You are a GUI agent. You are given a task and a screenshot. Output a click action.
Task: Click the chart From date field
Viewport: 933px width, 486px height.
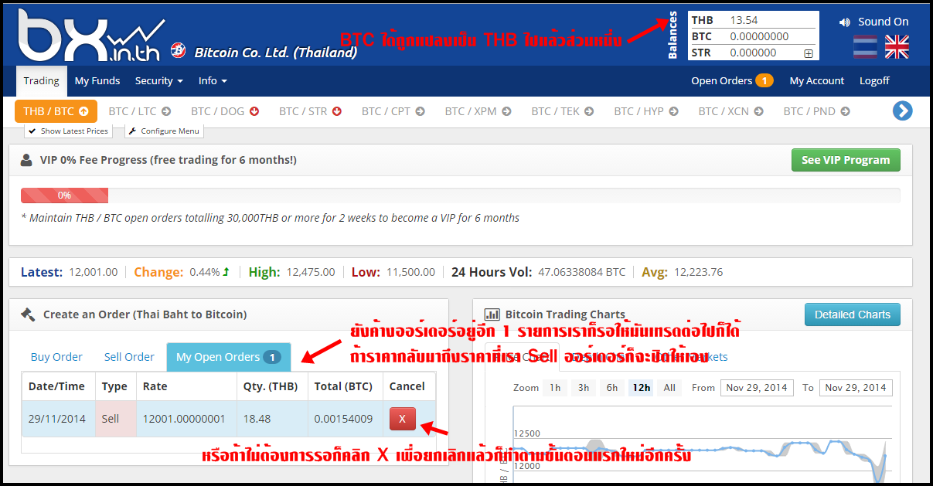[756, 388]
